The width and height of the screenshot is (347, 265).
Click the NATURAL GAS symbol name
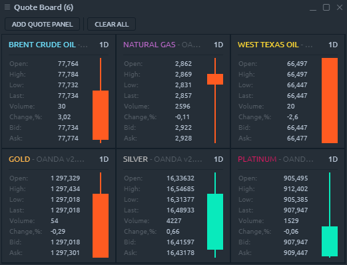(x=149, y=45)
